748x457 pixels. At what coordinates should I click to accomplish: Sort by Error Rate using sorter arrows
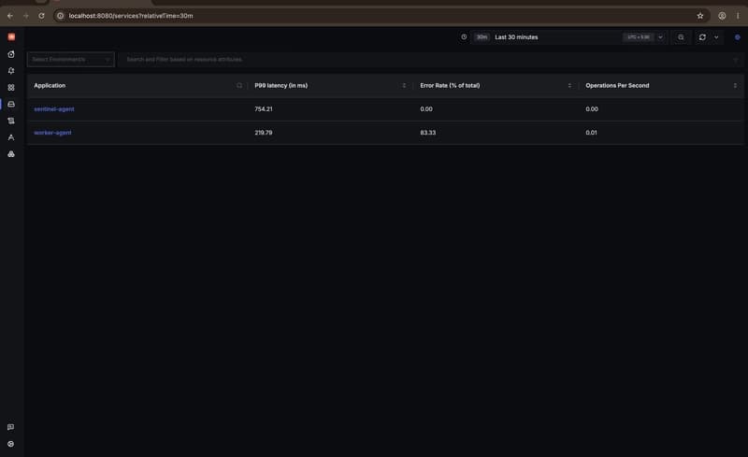point(569,86)
